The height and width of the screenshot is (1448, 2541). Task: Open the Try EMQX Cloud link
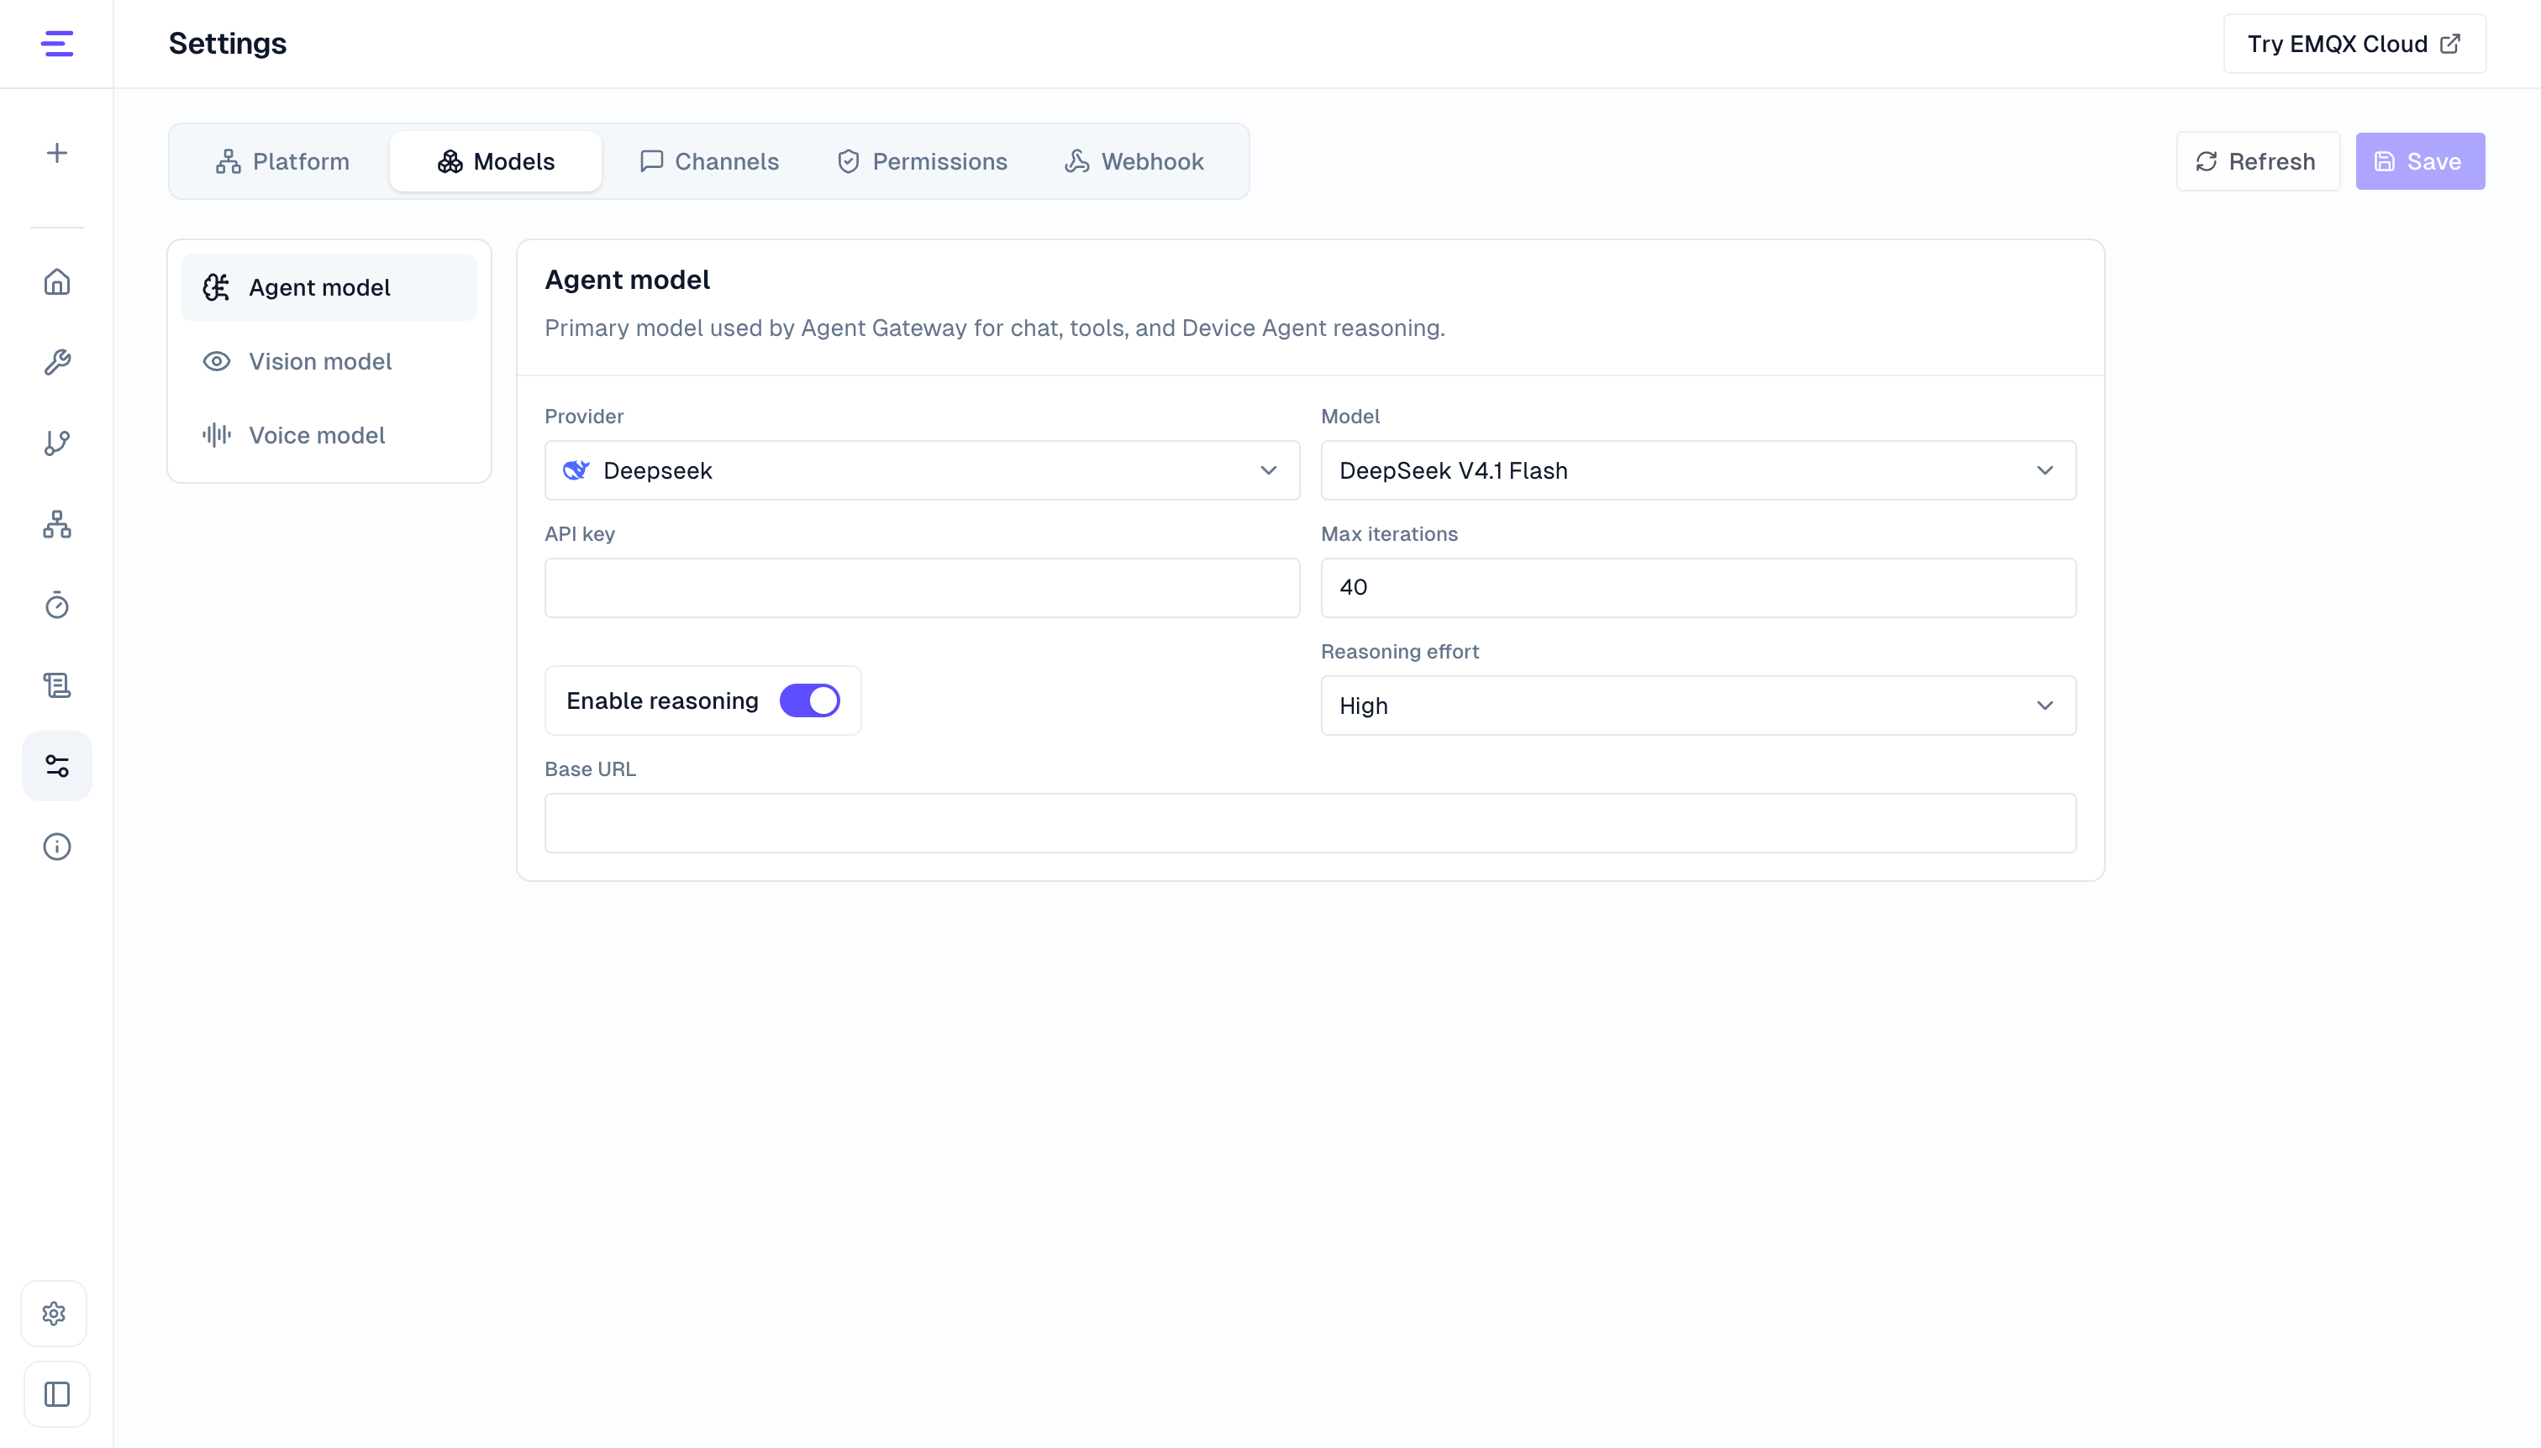click(x=2354, y=44)
